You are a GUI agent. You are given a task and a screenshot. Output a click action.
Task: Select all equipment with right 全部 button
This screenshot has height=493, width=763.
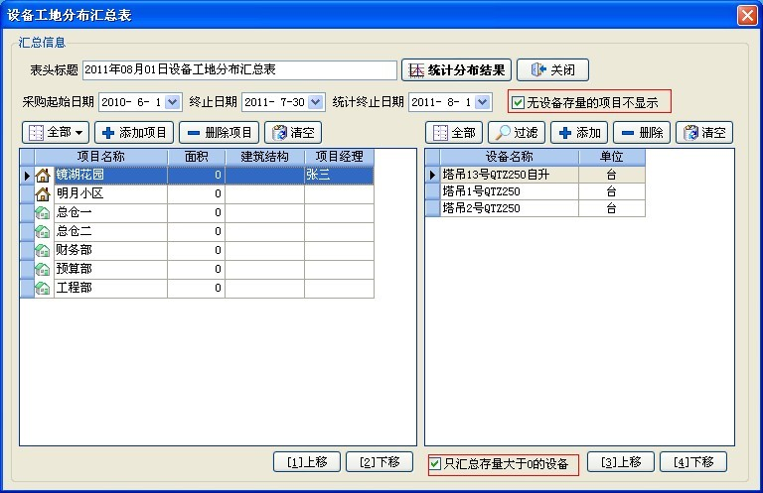pos(454,133)
